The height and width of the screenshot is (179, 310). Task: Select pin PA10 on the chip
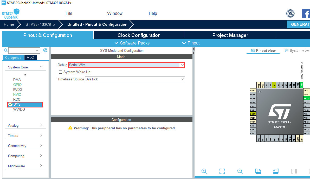[306, 110]
